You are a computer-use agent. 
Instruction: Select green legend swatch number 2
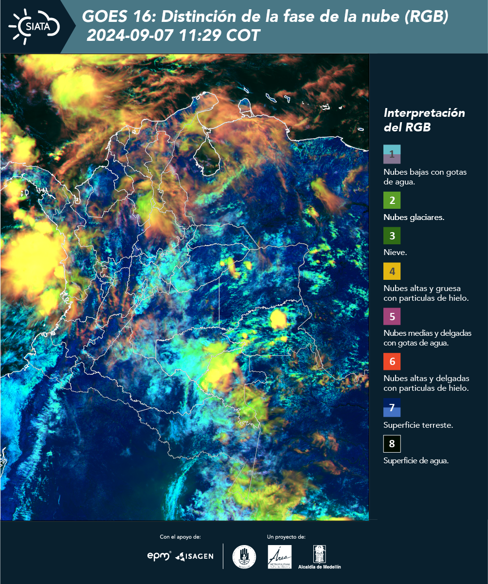click(392, 200)
